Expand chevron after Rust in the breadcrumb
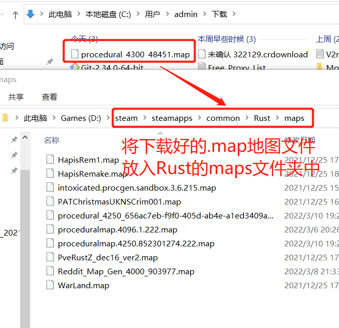 tap(278, 118)
